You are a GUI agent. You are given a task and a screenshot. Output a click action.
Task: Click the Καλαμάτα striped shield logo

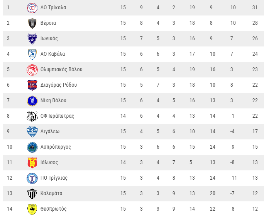click(x=32, y=194)
